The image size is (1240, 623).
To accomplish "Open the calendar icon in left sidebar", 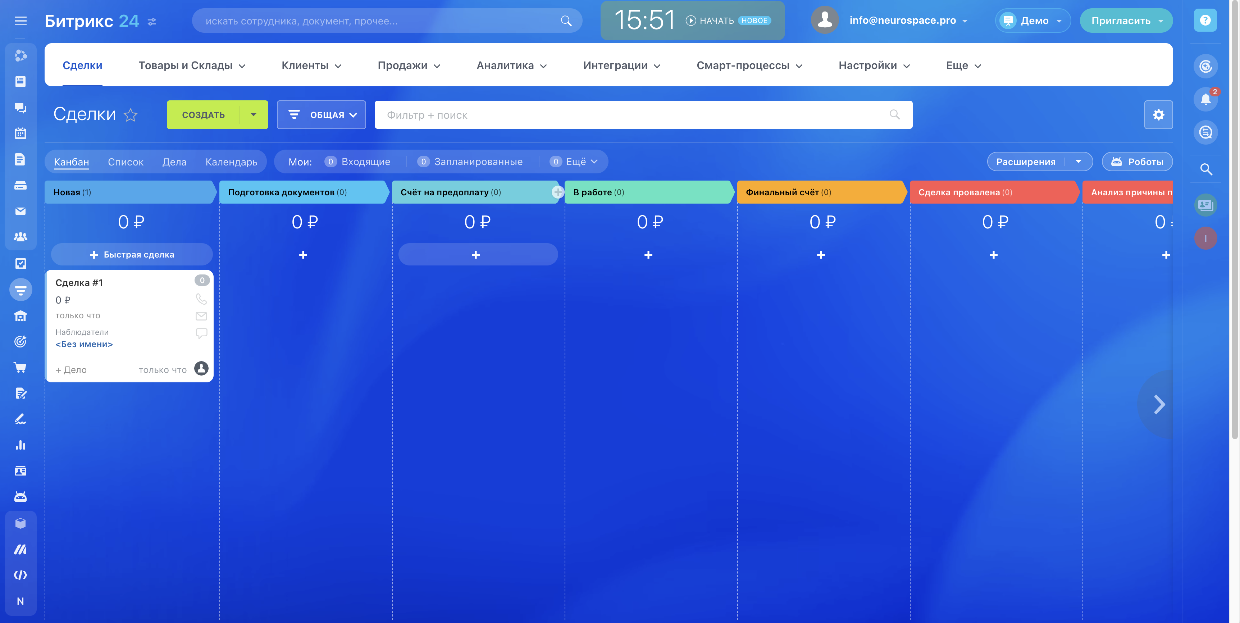I will click(20, 133).
